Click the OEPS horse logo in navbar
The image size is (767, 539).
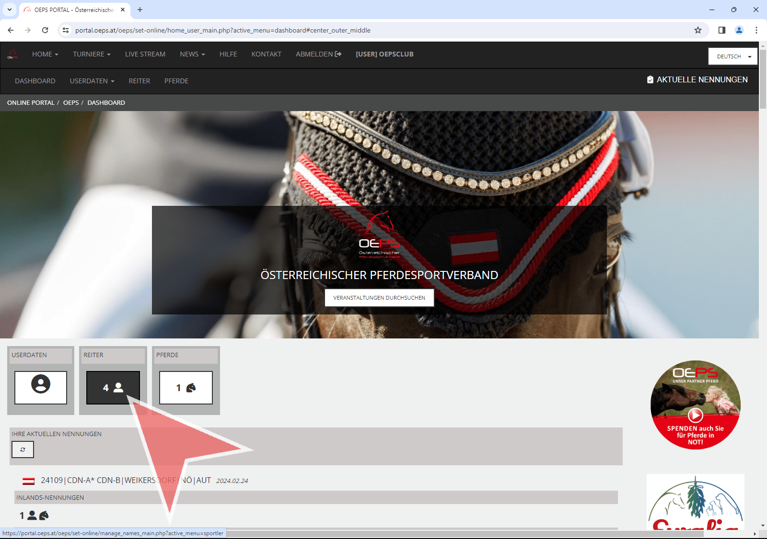(x=13, y=54)
